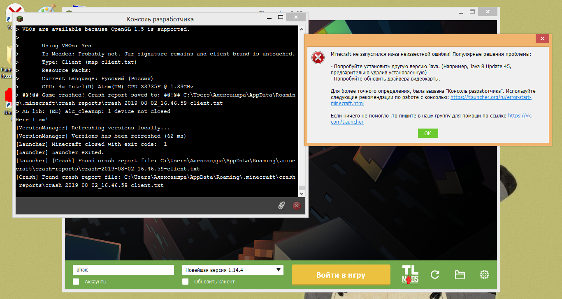Click line 'Resource Packs:' in console
The width and height of the screenshot is (562, 299).
coord(67,70)
